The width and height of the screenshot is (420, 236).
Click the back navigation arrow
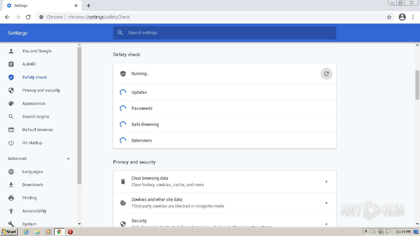point(7,17)
